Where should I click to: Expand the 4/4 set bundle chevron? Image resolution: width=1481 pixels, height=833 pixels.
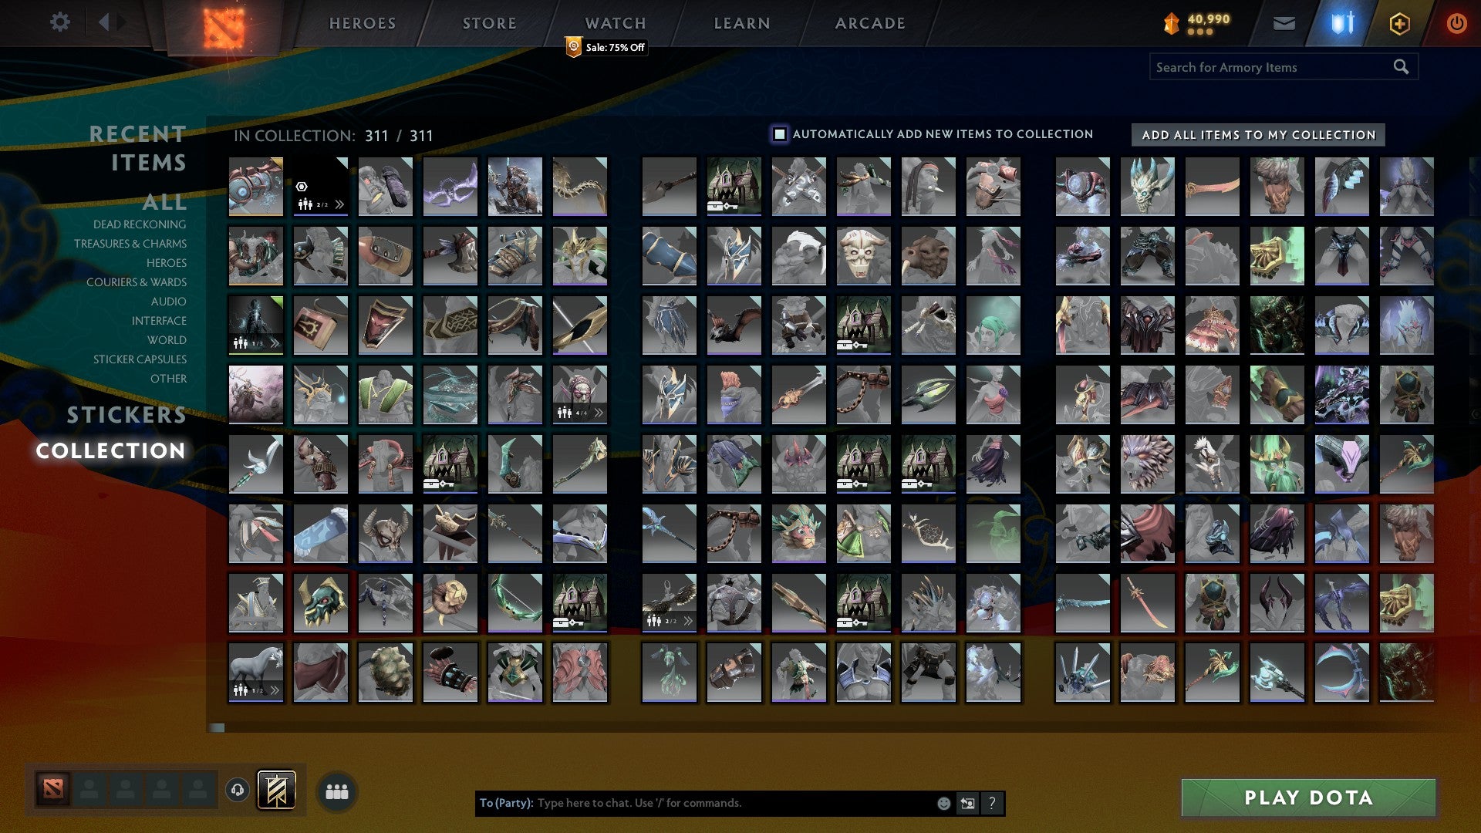point(599,413)
